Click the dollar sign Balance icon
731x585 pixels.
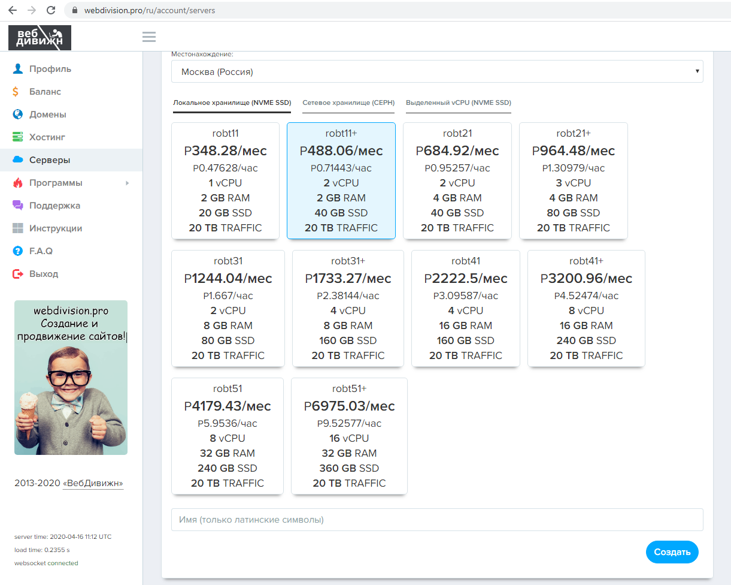pos(18,92)
